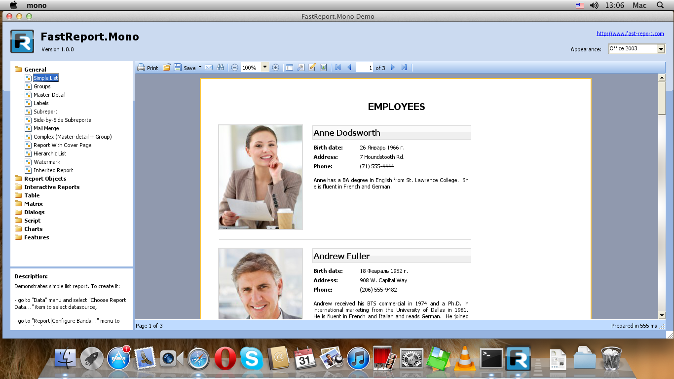
Task: Open the fast-report.com website link
Action: (x=630, y=34)
